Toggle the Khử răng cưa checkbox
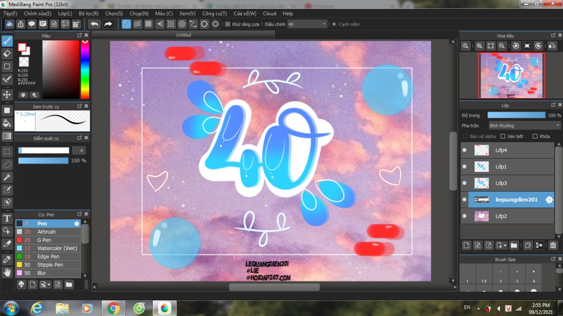Viewport: 563px width, 316px height. (x=228, y=24)
